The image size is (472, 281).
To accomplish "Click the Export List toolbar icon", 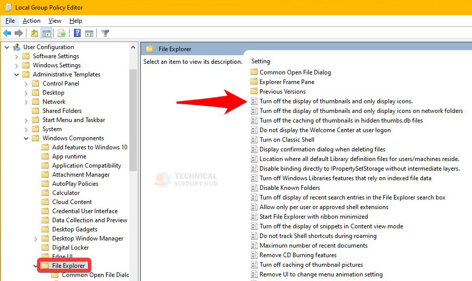I will pos(62,33).
